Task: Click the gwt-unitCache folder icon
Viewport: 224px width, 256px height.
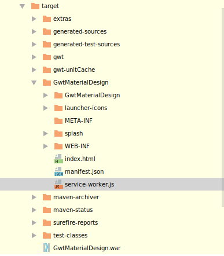Action: (47, 70)
